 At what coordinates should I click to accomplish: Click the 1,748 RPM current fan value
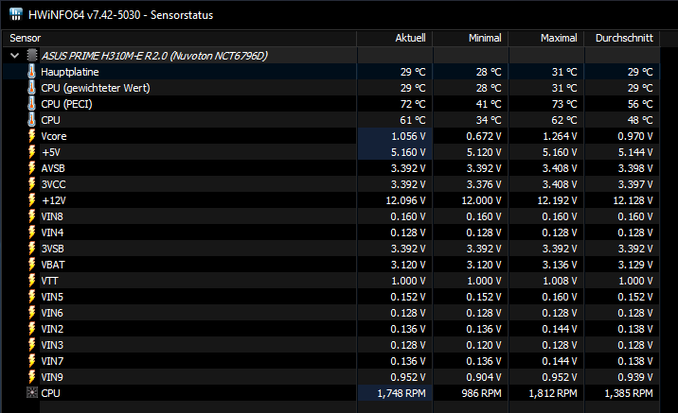[x=401, y=393]
